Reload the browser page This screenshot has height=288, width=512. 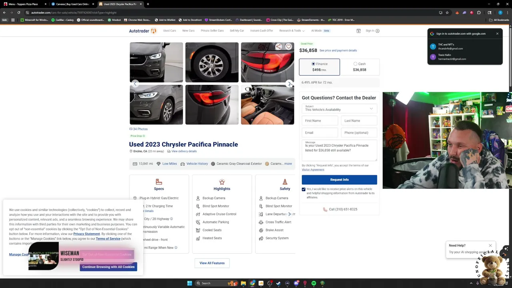(18, 12)
